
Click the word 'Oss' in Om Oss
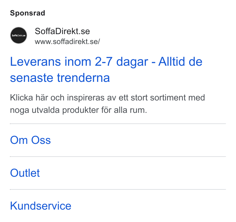[x=41, y=140]
